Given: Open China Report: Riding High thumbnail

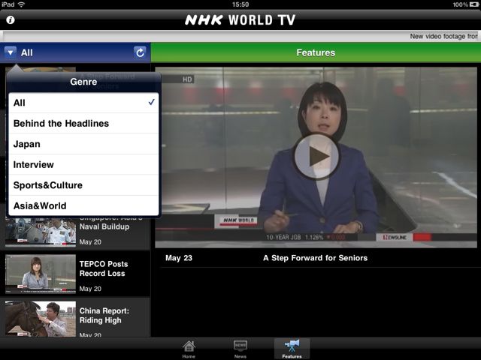Looking at the screenshot, I should (41, 319).
